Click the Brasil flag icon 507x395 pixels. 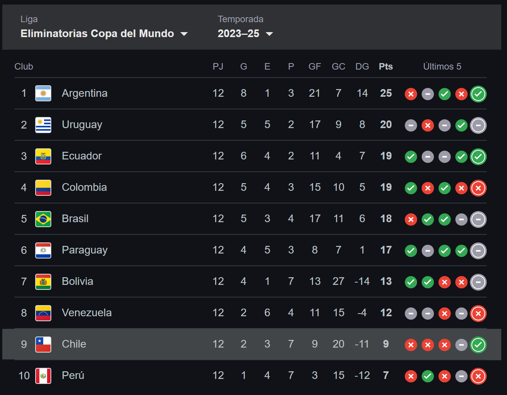coord(43,219)
